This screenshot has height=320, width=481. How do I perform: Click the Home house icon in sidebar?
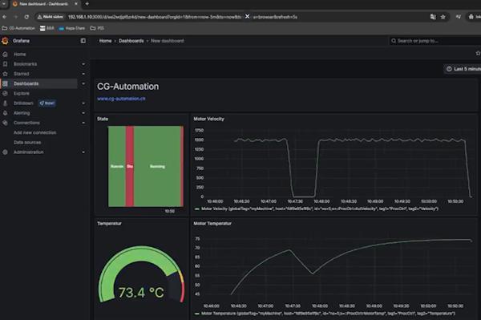[5, 55]
